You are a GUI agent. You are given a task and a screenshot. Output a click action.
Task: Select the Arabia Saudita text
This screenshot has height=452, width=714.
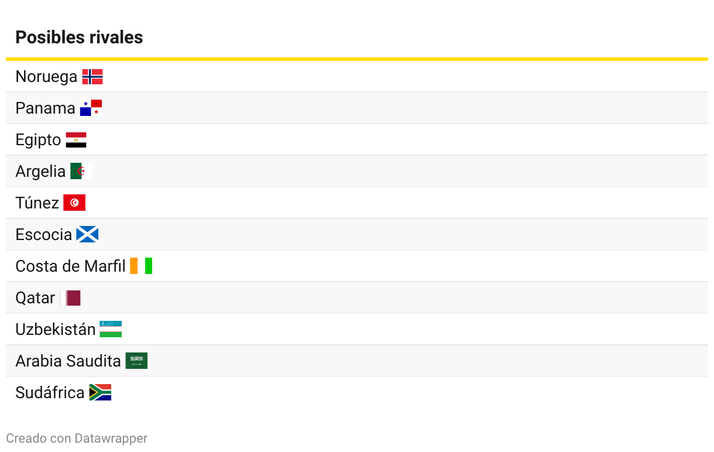[x=68, y=361]
